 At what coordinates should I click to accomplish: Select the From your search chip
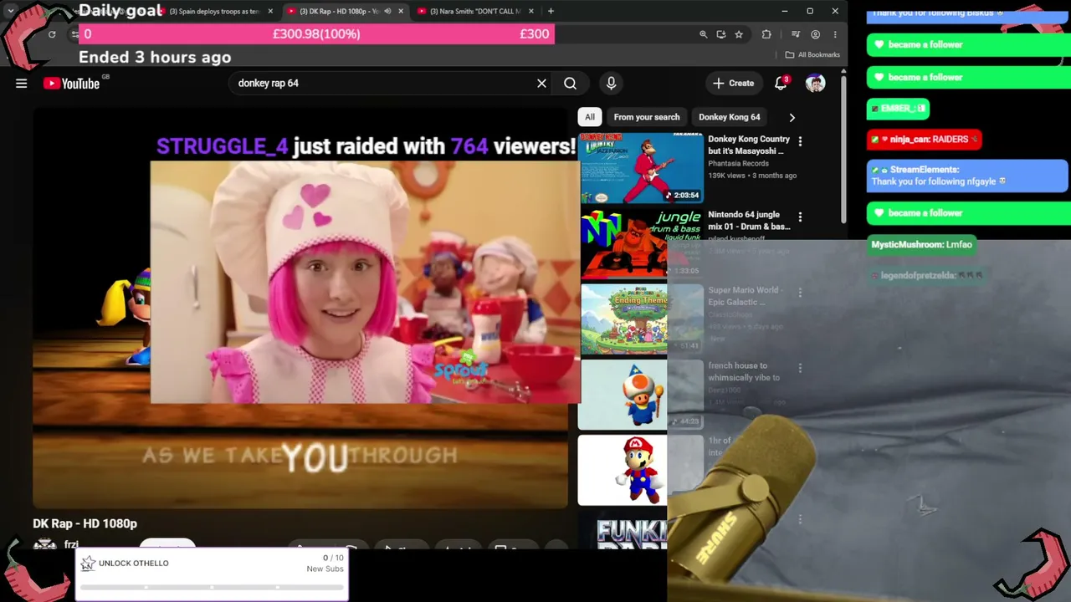click(647, 117)
